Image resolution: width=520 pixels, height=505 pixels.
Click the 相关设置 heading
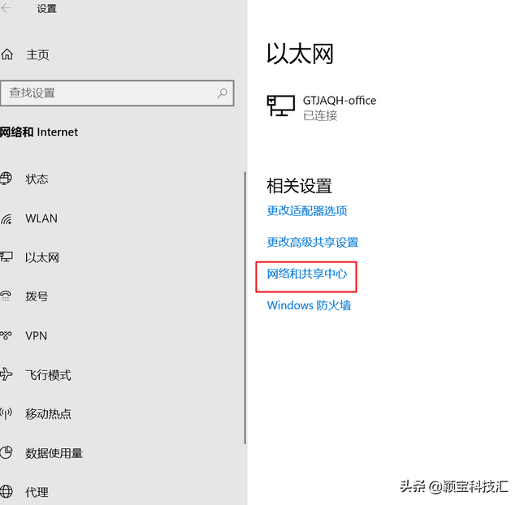300,186
